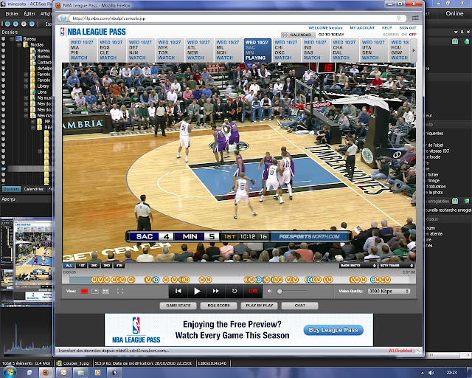
Task: Select preview thumbnail in ACDSee Aperçu panel
Action: (26, 262)
